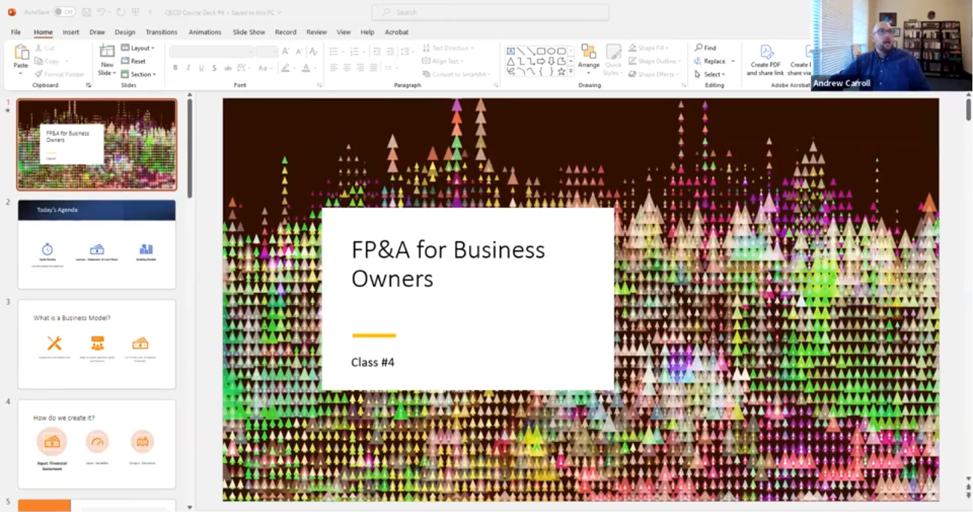Click the Search box in title bar
Screen dimensions: 973x512
490,12
